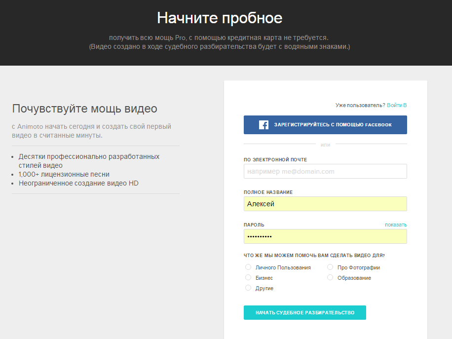
Task: Click the 'Начните пробное' page heading
Action: [220, 18]
